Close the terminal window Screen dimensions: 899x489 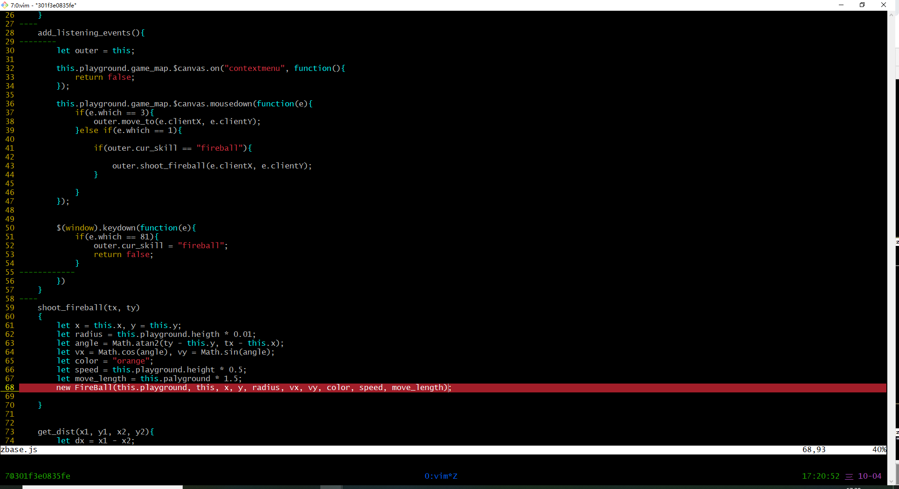tap(883, 5)
